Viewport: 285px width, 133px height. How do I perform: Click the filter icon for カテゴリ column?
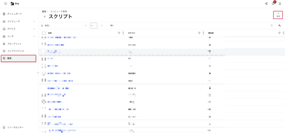199,33
